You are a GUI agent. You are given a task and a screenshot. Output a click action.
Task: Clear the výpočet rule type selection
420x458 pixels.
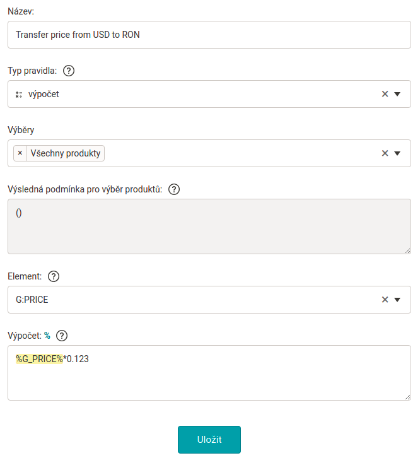[x=385, y=94]
